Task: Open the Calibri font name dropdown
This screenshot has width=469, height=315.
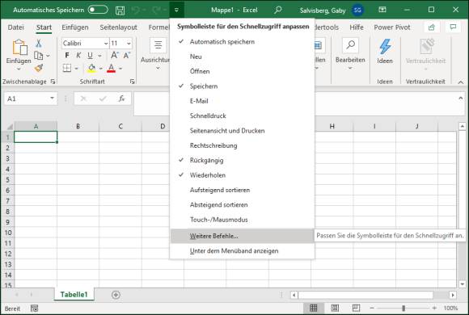Action: [106, 44]
